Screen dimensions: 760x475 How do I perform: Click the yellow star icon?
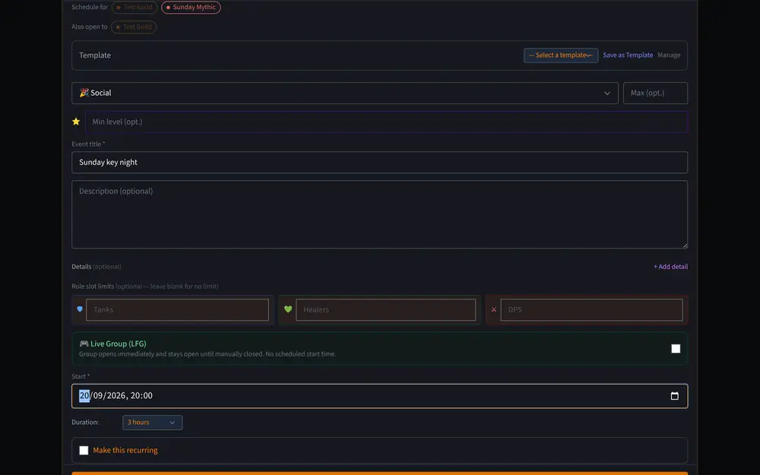coord(76,122)
